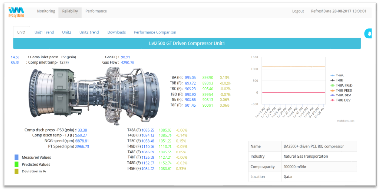Switch to the Unit2 tab

66,32
